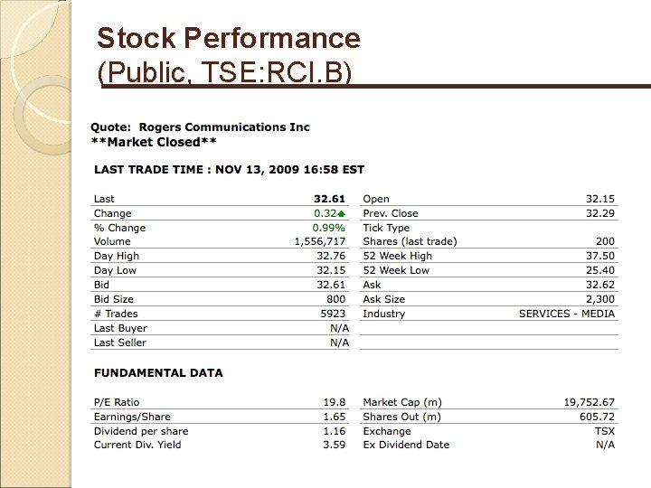651x488 pixels.
Task: Select the Volume value 1,556,717
Action: click(x=321, y=242)
